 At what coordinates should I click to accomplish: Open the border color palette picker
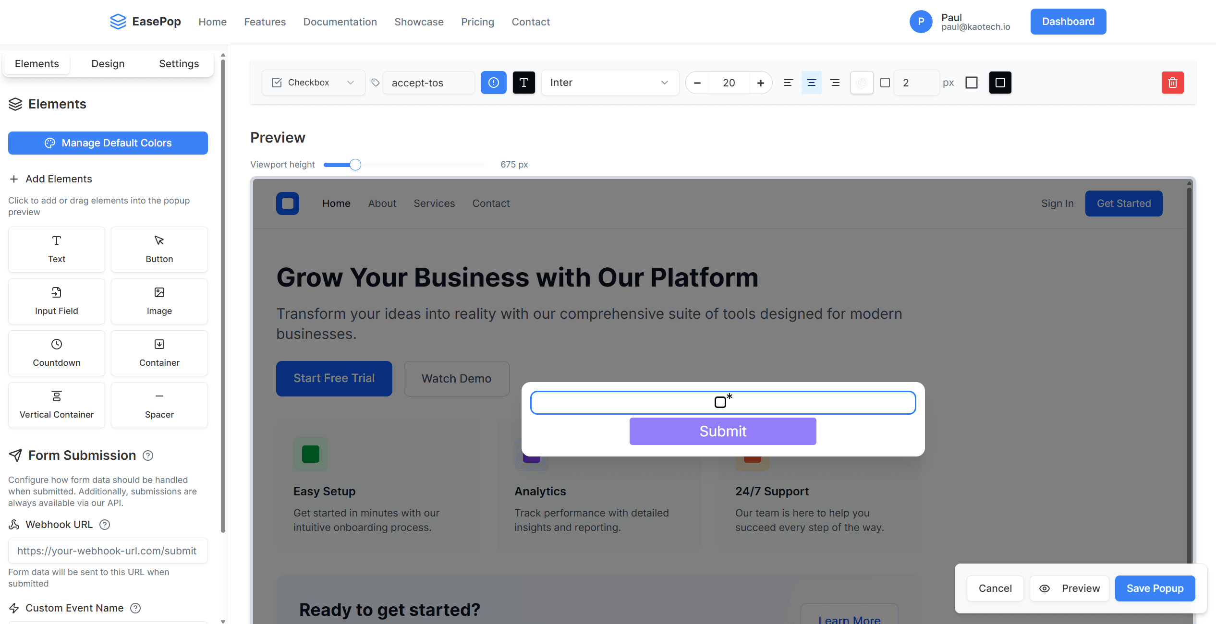(862, 83)
